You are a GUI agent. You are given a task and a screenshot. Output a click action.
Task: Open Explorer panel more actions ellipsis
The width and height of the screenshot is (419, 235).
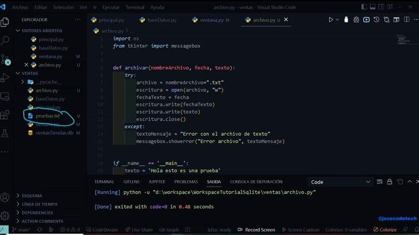pyautogui.click(x=78, y=20)
